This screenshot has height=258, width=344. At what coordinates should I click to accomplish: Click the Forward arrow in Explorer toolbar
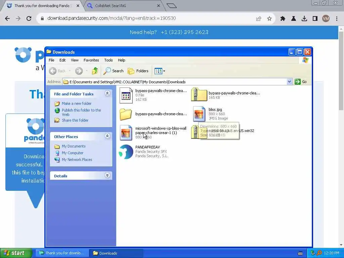(x=79, y=71)
